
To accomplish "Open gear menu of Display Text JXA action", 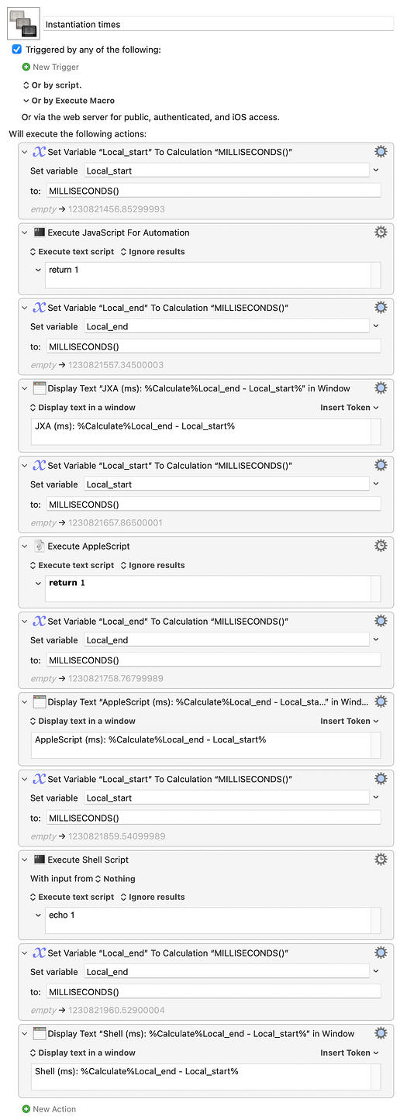I will click(x=381, y=388).
